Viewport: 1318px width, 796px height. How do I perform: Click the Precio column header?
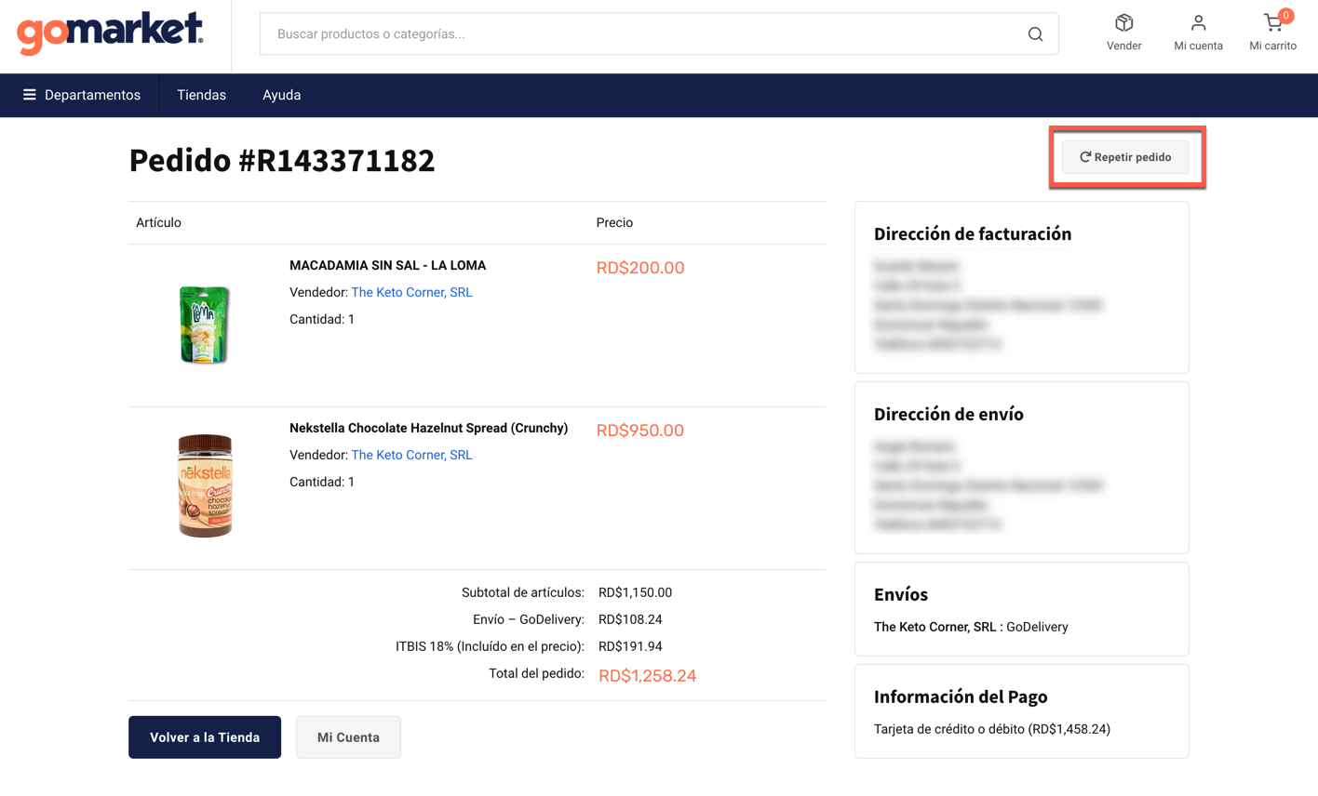(614, 222)
